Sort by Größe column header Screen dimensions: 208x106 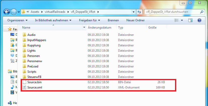coord(152,28)
